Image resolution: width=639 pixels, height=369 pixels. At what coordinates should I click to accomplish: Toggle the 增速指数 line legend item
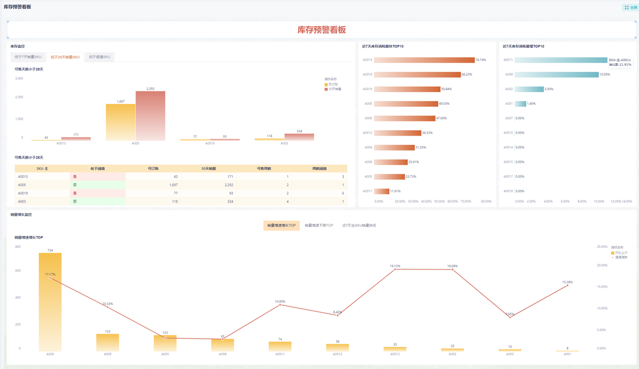[x=613, y=257]
